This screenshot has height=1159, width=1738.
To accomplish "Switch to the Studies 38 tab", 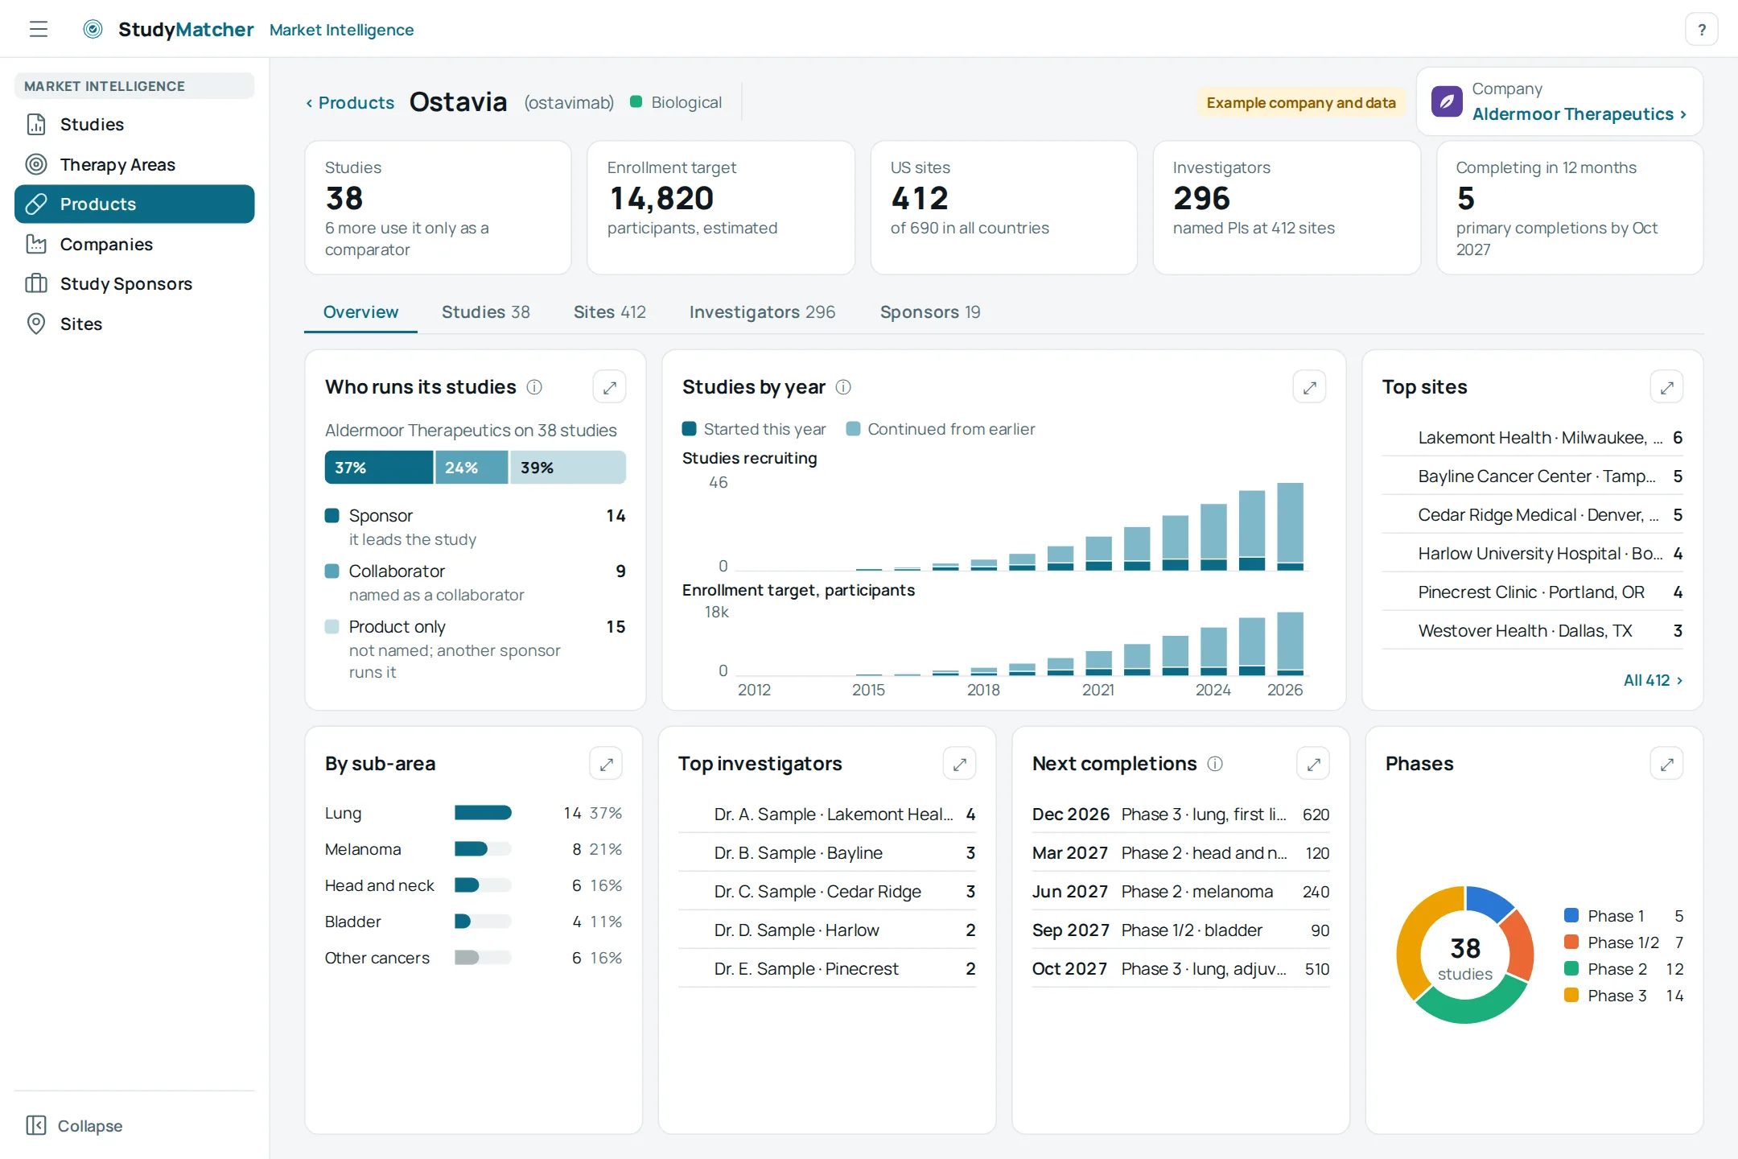I will 485,312.
